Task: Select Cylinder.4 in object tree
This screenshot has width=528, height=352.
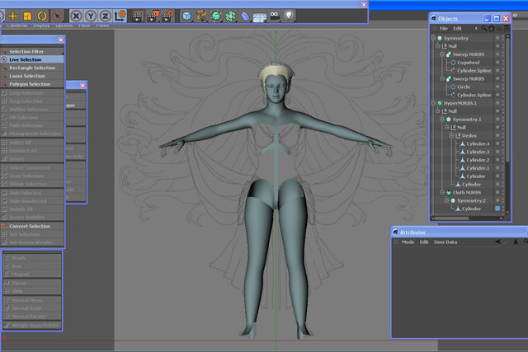Action: pyautogui.click(x=478, y=143)
